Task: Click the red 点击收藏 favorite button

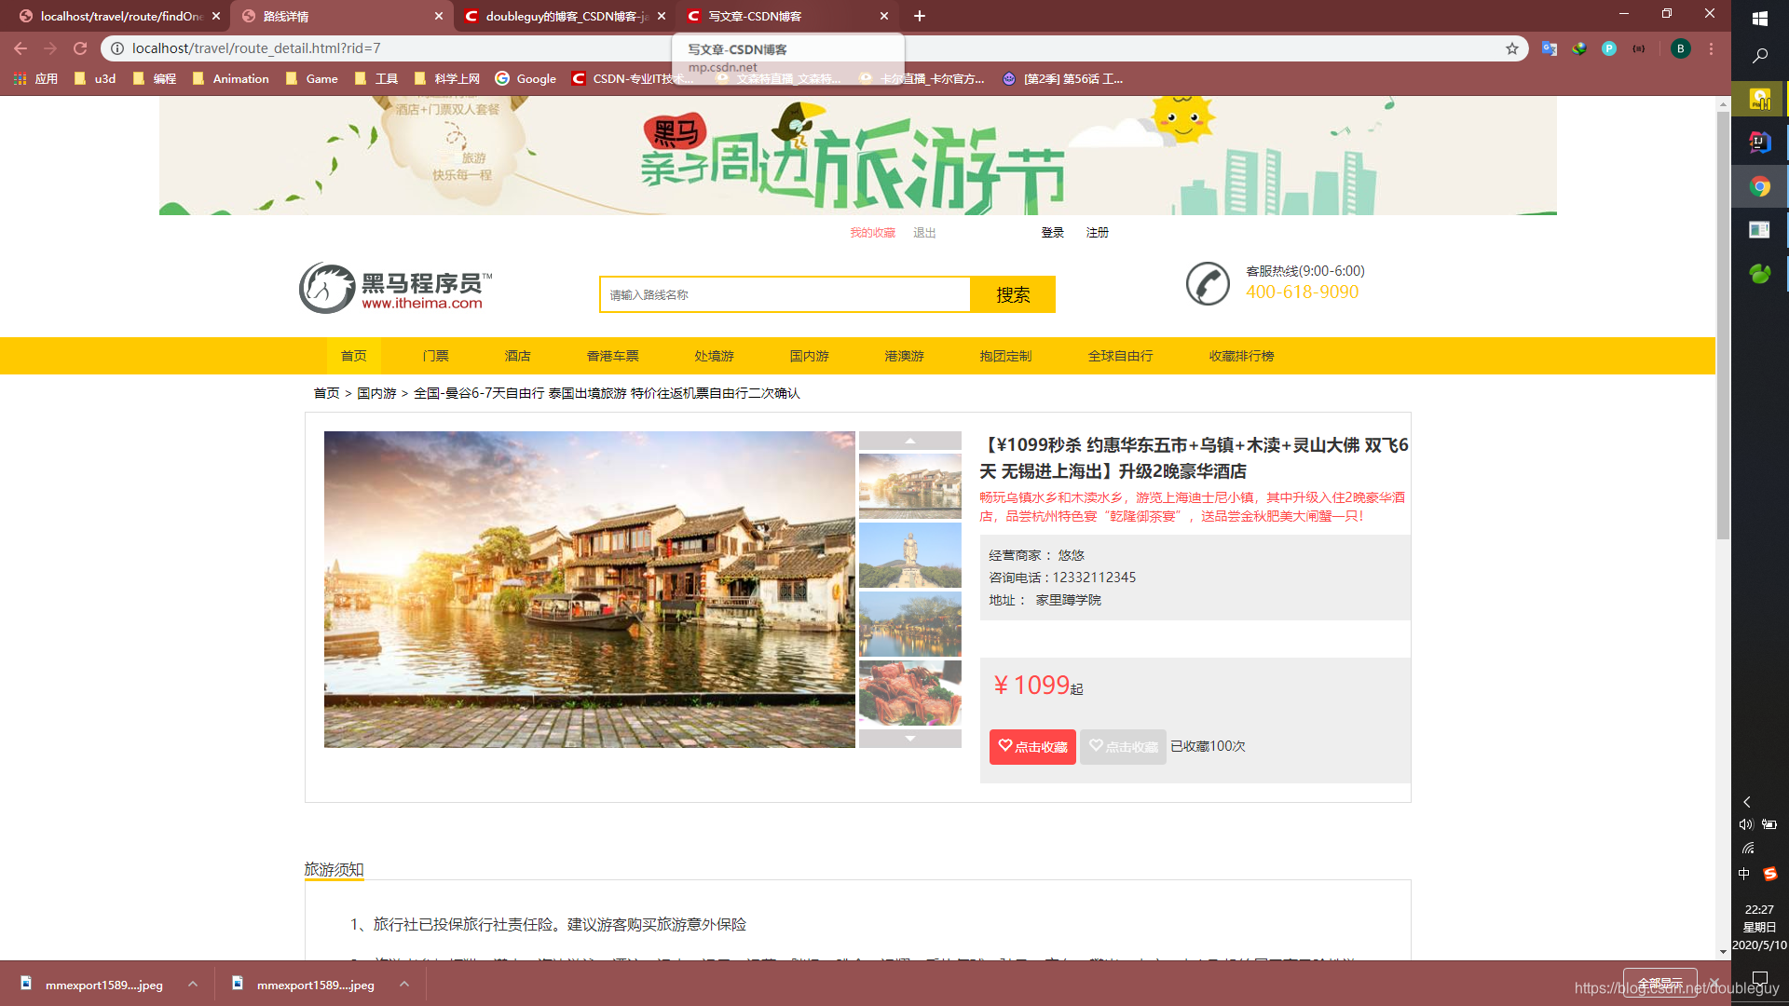Action: point(1032,747)
